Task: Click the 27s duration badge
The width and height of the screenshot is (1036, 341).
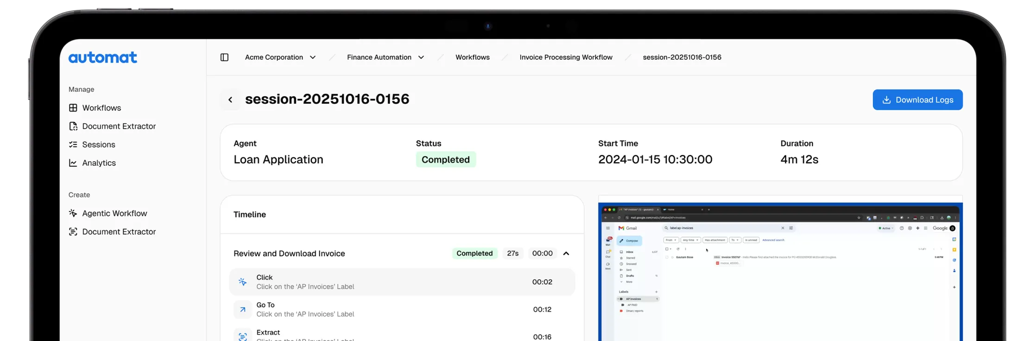Action: [x=512, y=253]
